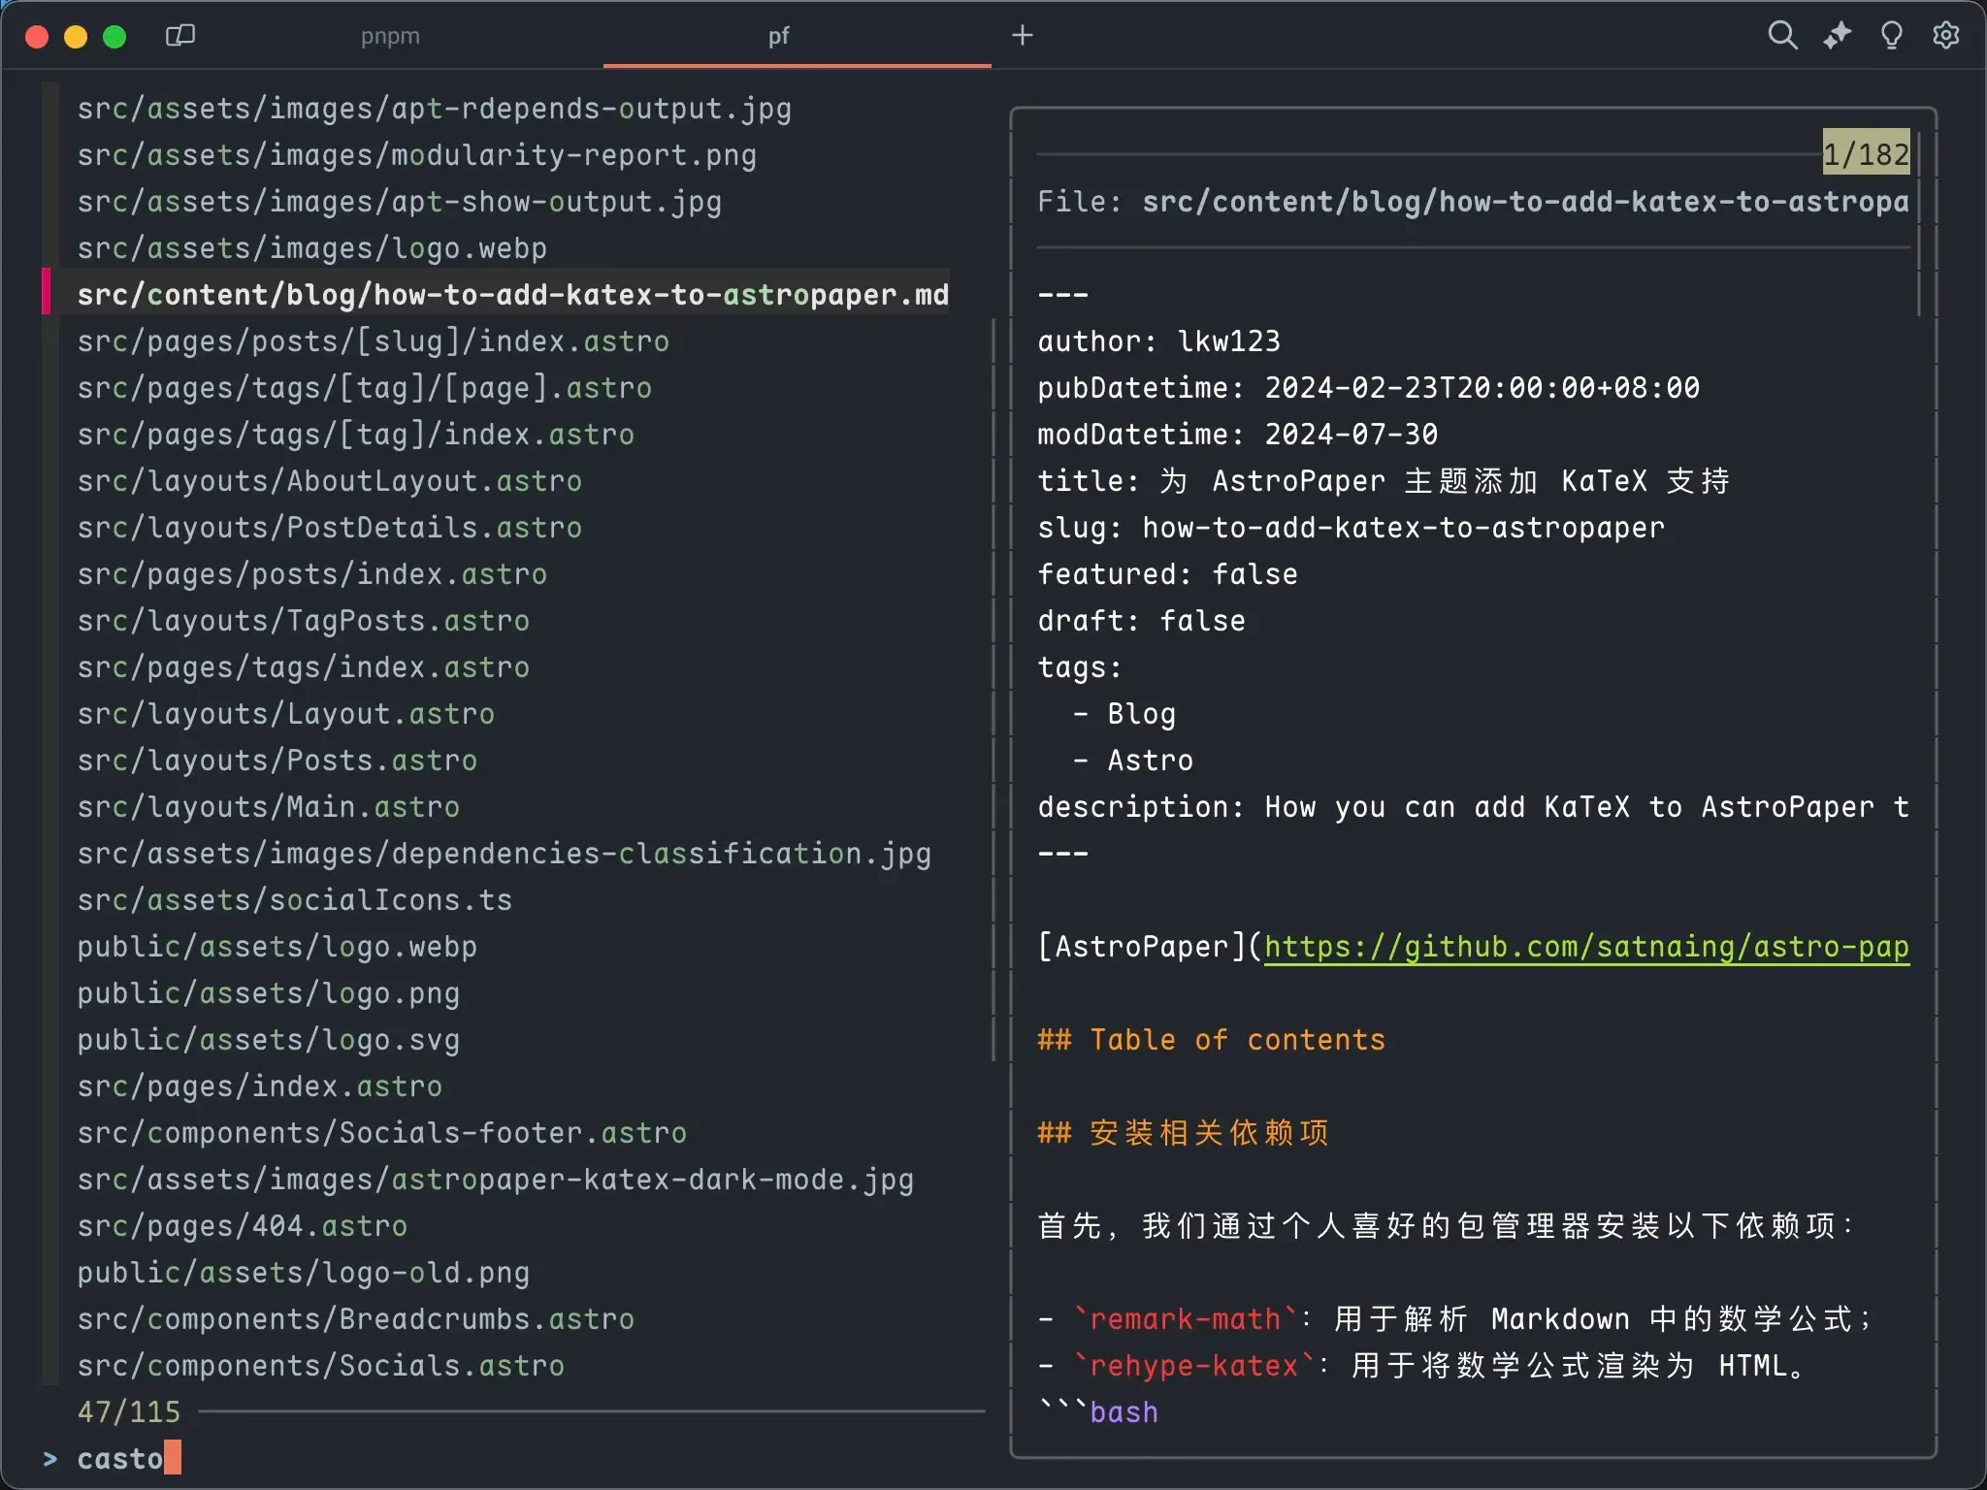Open the settings gear icon

tap(1945, 36)
